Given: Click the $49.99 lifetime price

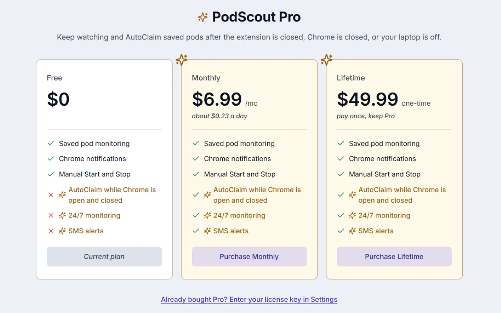Looking at the screenshot, I should (x=368, y=99).
